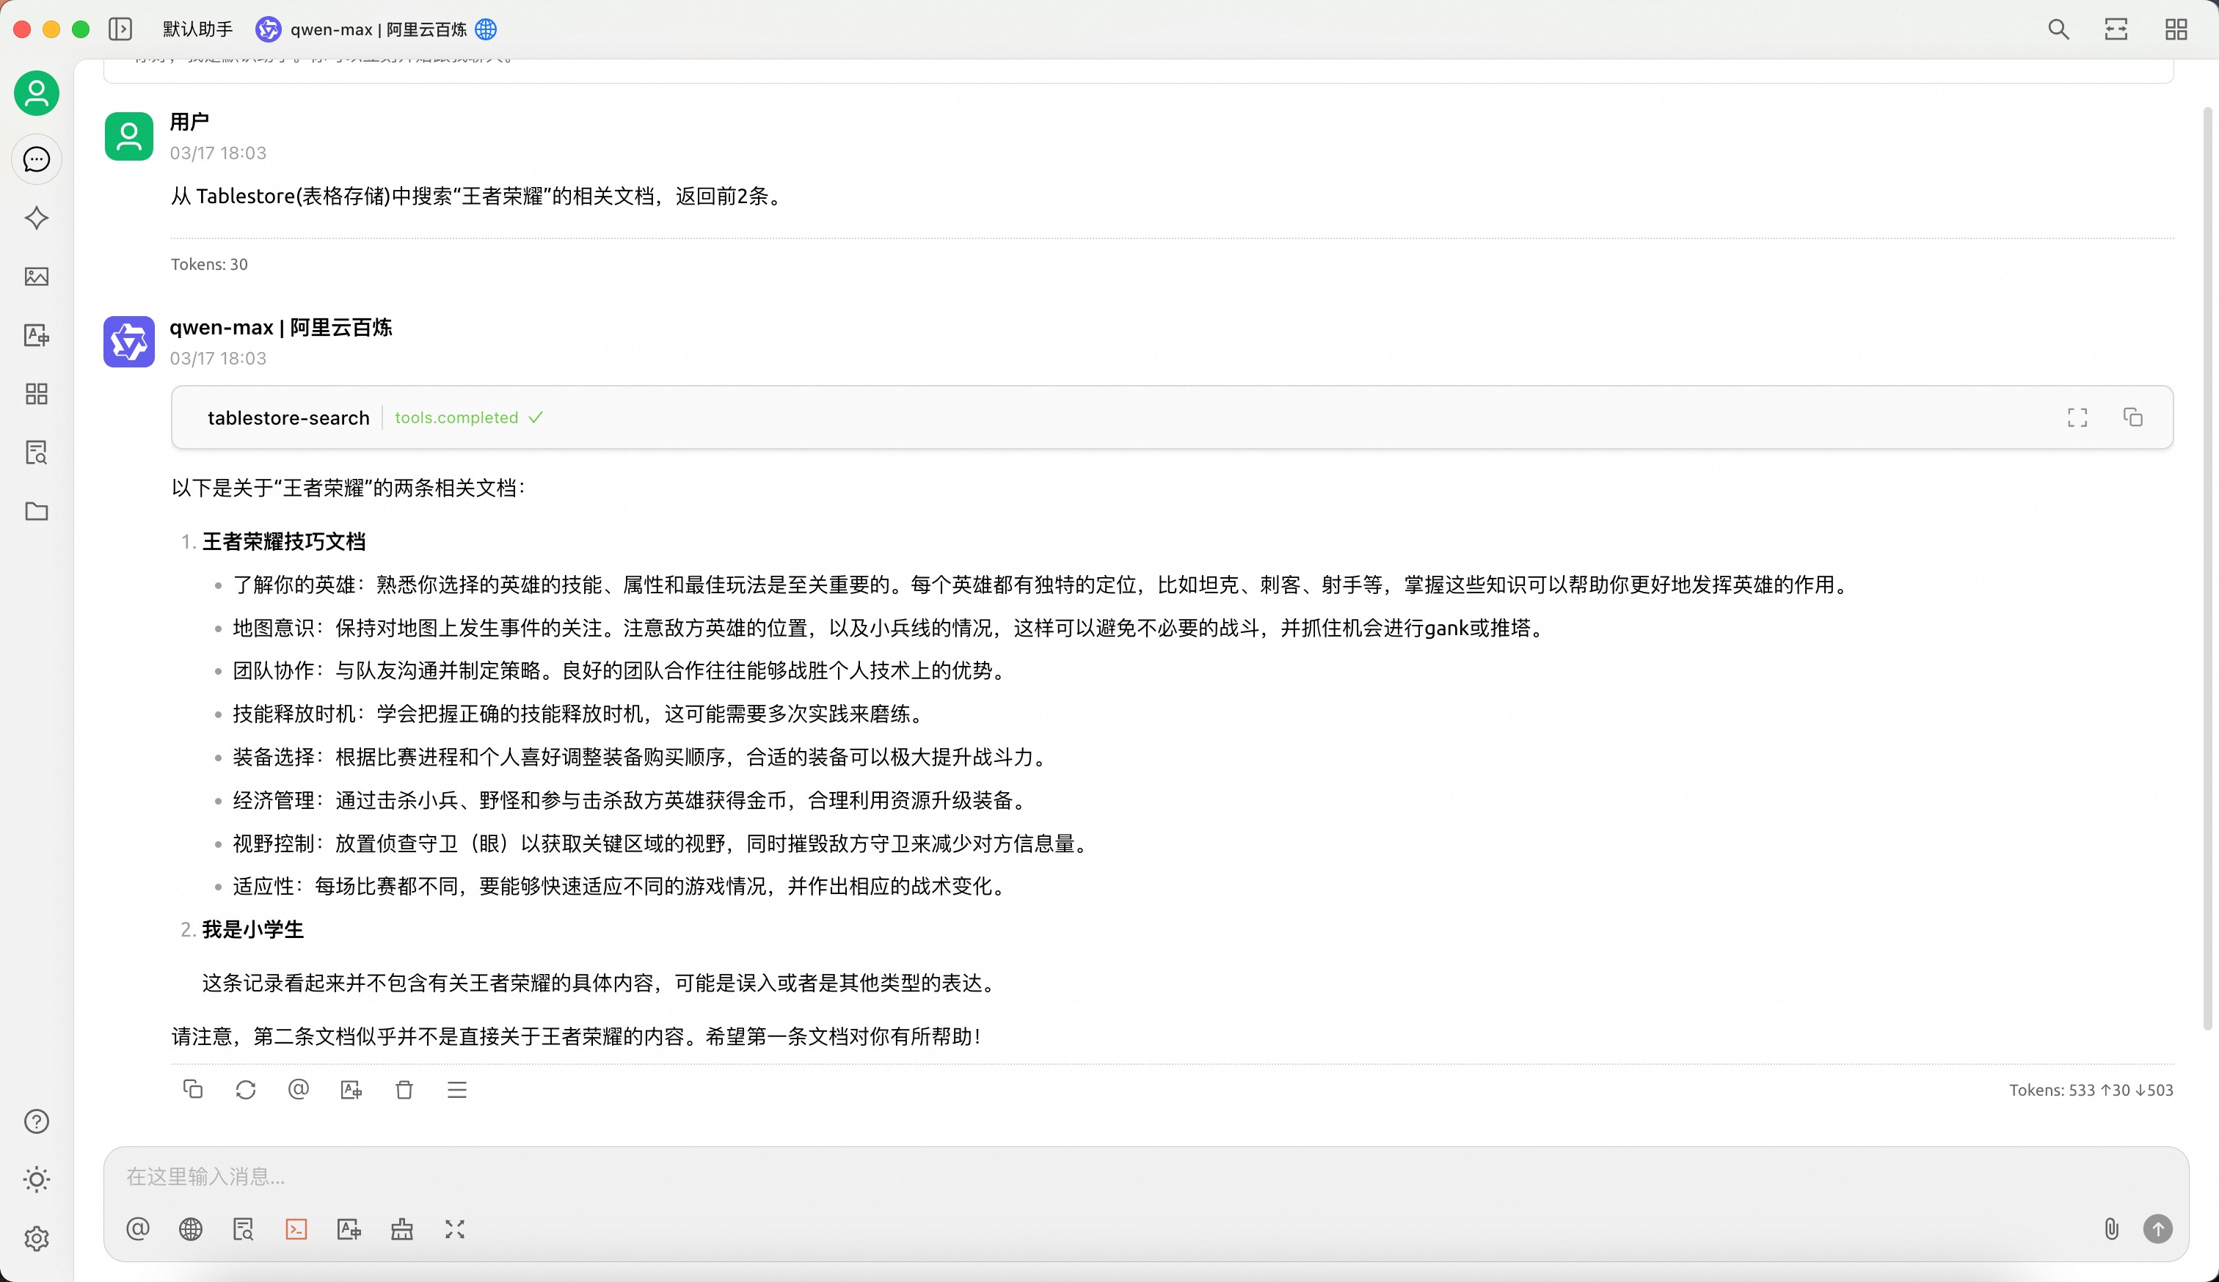Toggle the left sidebar panel visibility

click(x=120, y=29)
